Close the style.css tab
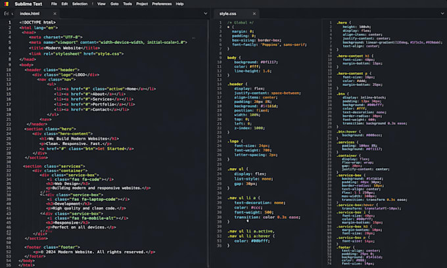Screen dimensions: 447x268 [254, 14]
